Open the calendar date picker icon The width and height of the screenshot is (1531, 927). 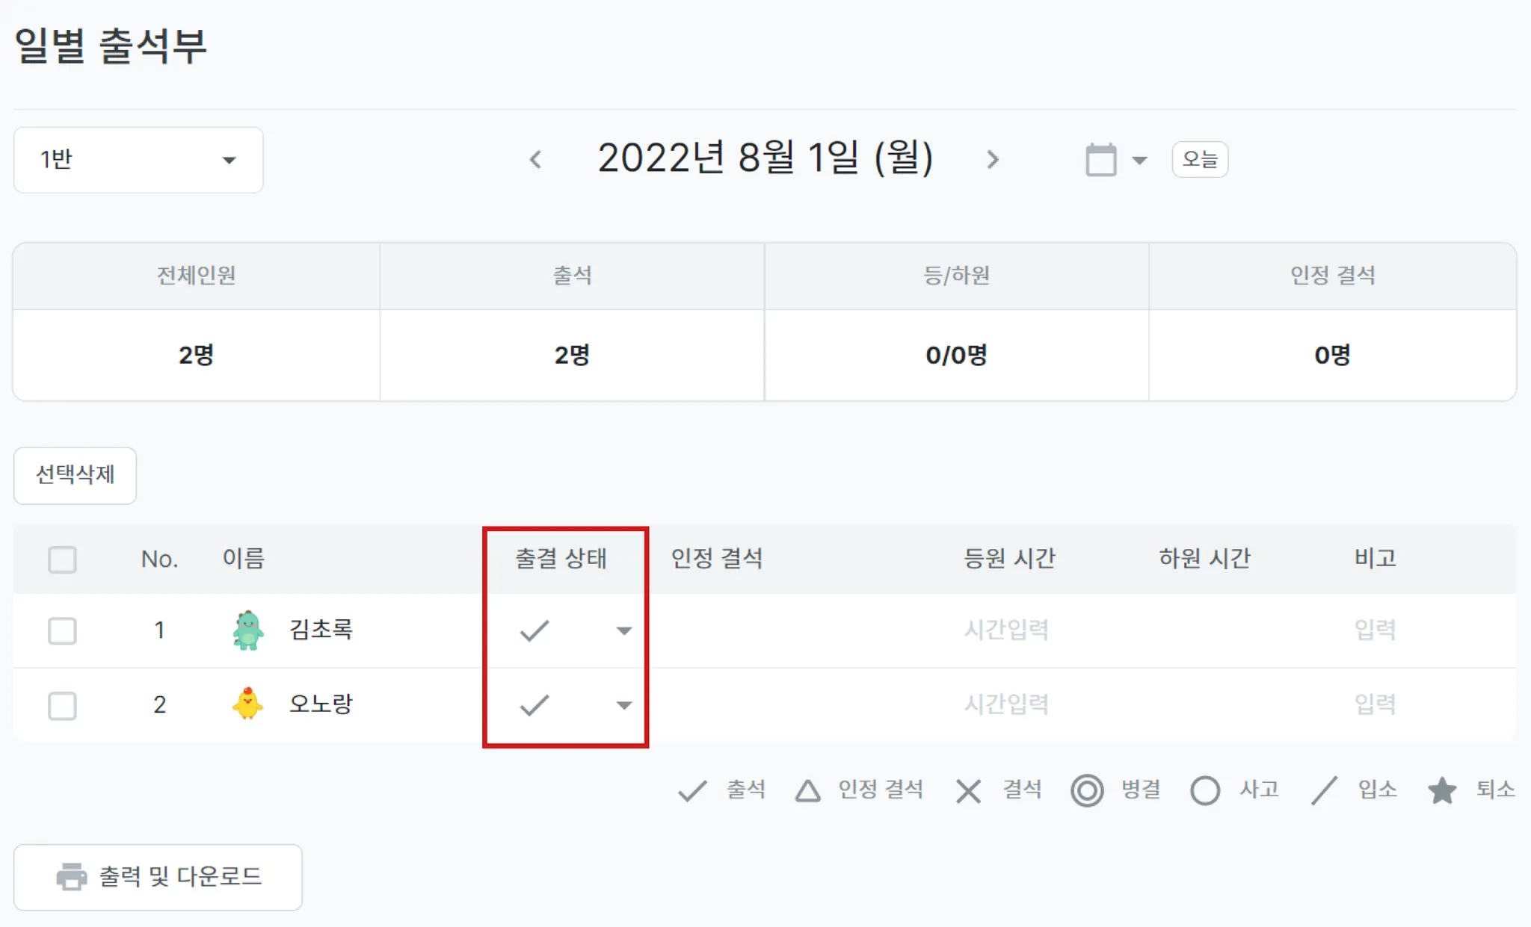(1100, 159)
